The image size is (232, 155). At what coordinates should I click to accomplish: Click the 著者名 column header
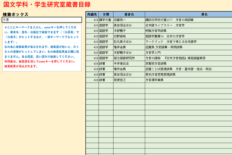tap(128, 14)
